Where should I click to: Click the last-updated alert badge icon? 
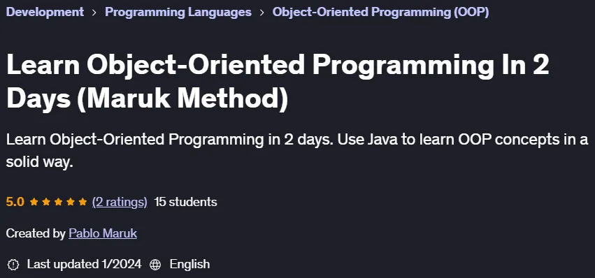click(13, 264)
